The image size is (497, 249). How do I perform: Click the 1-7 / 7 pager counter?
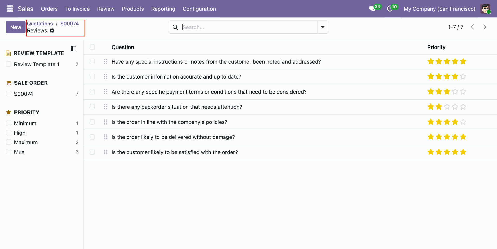pyautogui.click(x=456, y=27)
